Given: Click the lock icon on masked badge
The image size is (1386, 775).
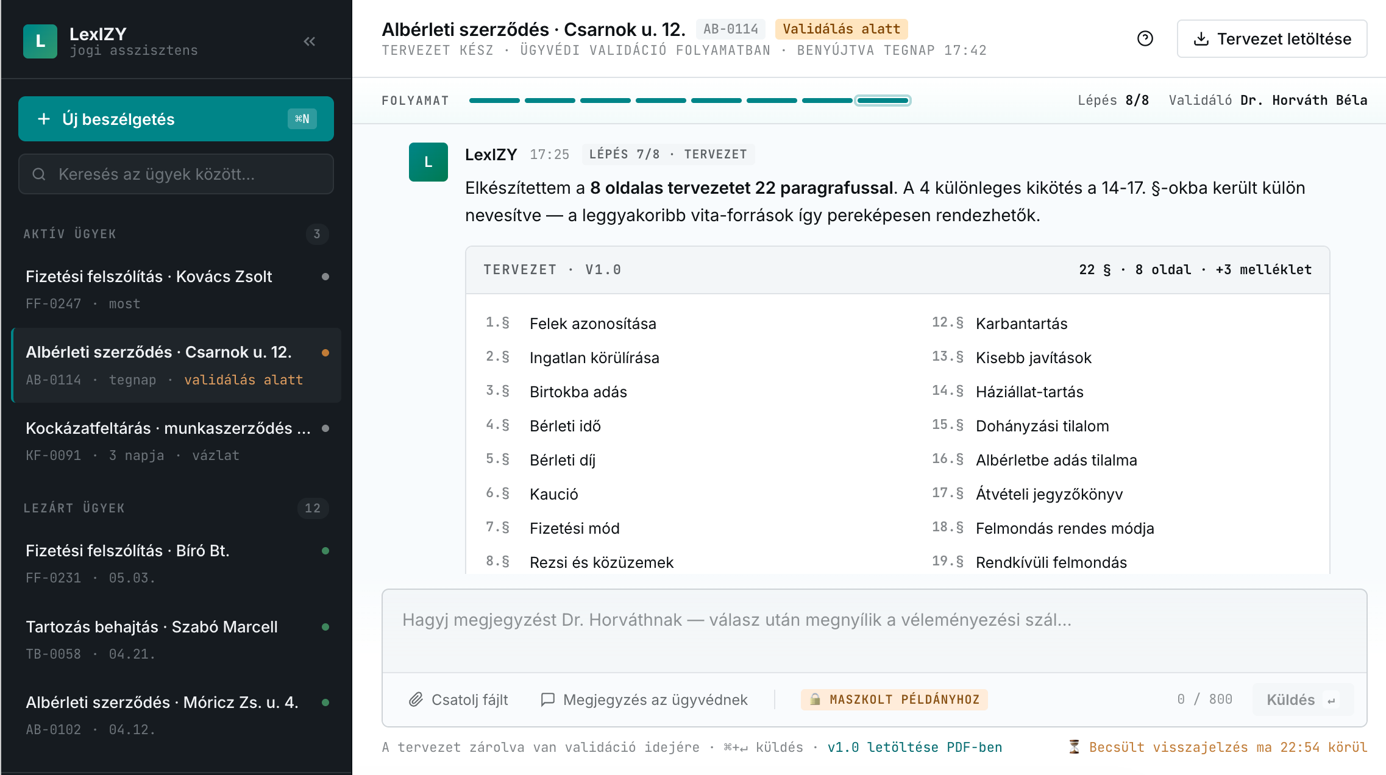Looking at the screenshot, I should (x=815, y=699).
